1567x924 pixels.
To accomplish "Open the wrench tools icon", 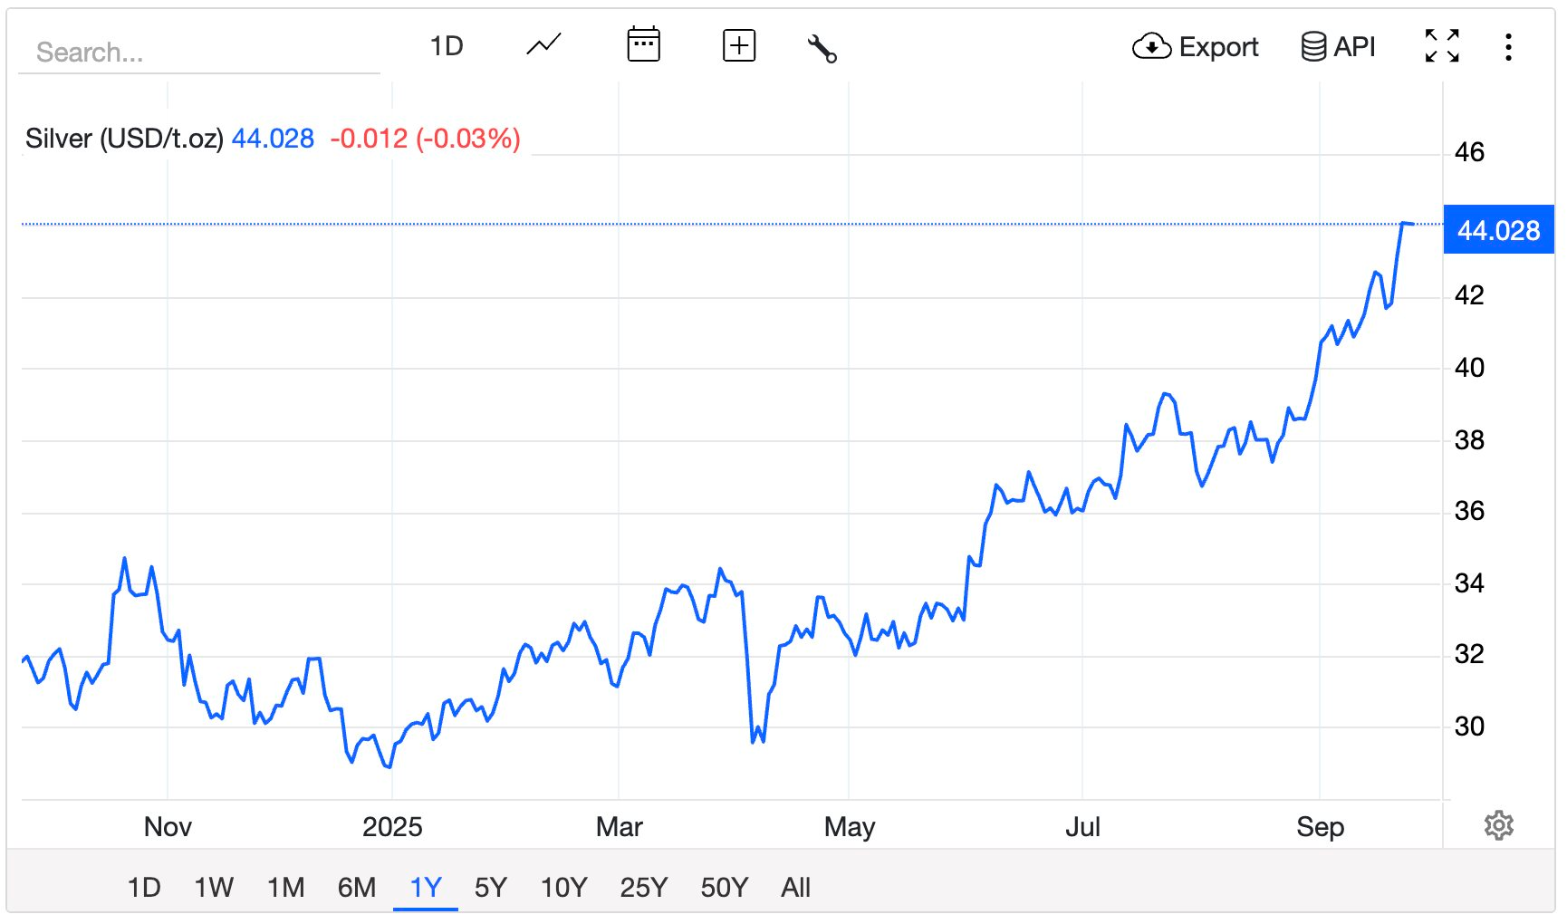I will point(822,47).
